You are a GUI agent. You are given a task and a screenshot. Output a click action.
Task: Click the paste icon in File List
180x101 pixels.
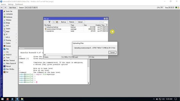(x=57, y=22)
